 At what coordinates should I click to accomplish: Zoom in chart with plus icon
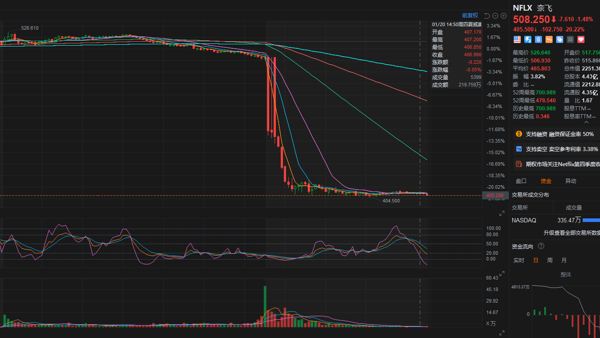tap(503, 16)
